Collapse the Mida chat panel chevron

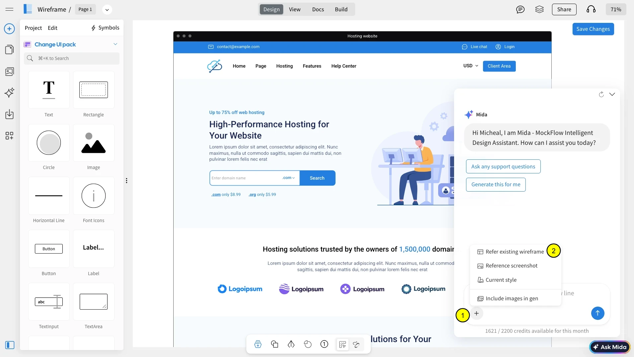coord(612,94)
